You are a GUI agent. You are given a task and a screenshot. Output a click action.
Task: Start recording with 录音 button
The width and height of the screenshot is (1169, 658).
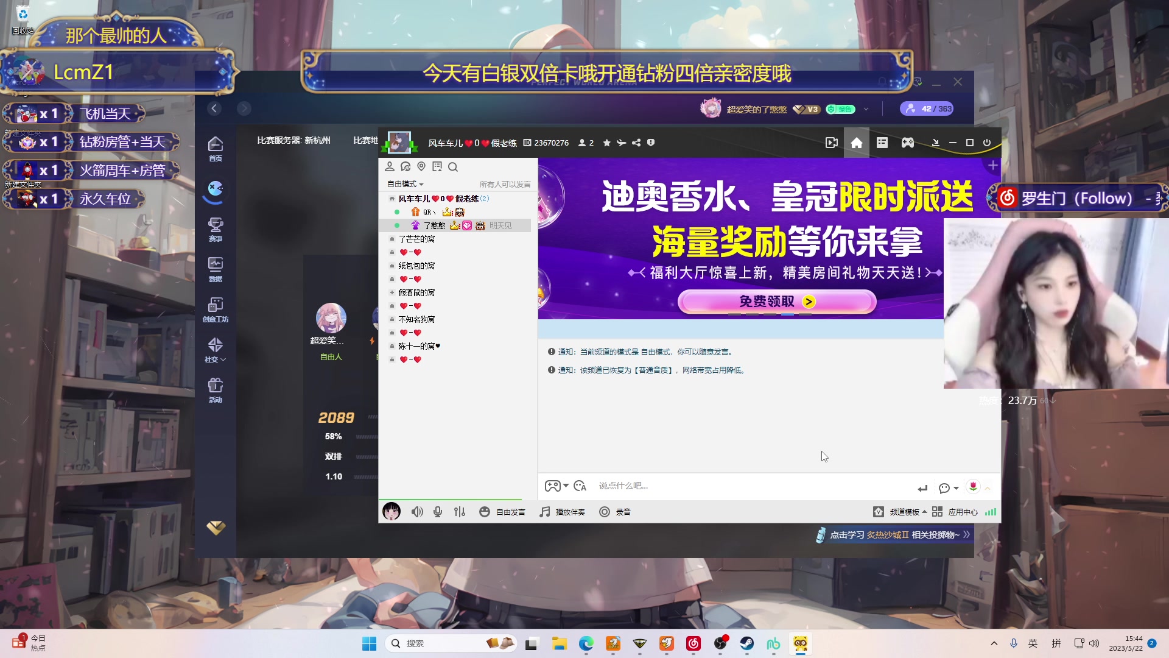[x=615, y=512]
